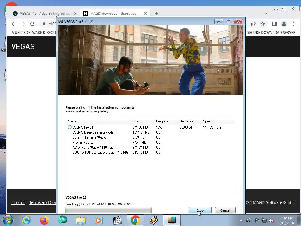This screenshot has height=226, width=301.
Task: Click the promotional dancer photo banner
Action: click(x=150, y=60)
